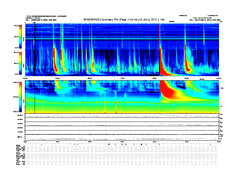The width and height of the screenshot is (236, 182).
Task: Click the Cal label above the black stripe
Action: [x=34, y=23]
